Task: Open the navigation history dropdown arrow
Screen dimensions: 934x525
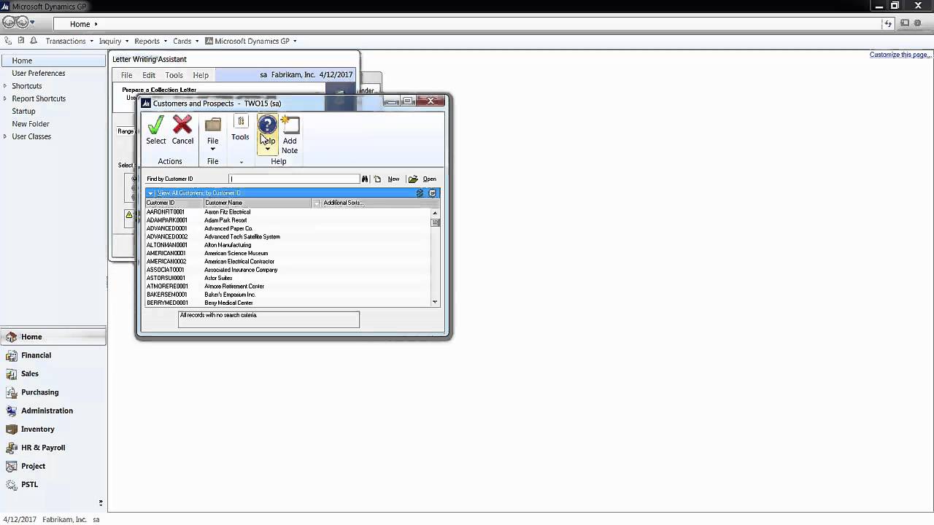Action: tap(32, 23)
